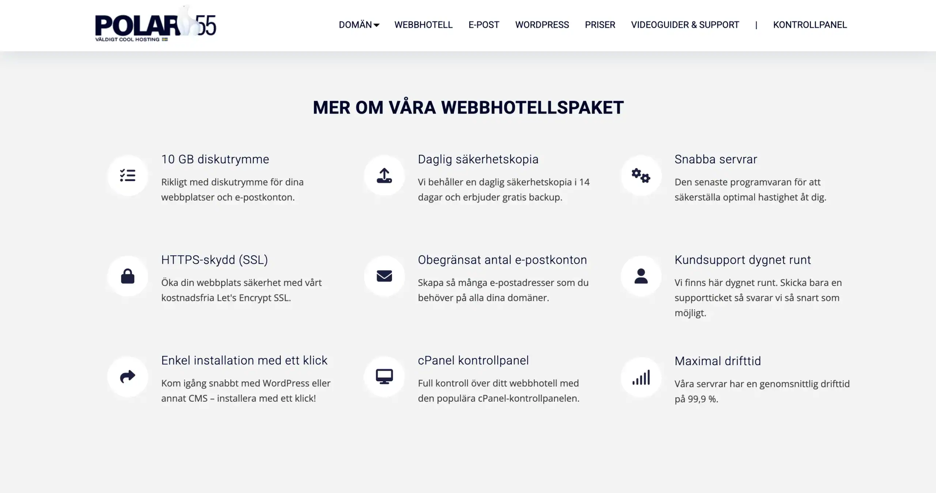Click the upload icon beside Daglig säkerhetskopia
Image resolution: width=936 pixels, height=493 pixels.
coord(384,175)
